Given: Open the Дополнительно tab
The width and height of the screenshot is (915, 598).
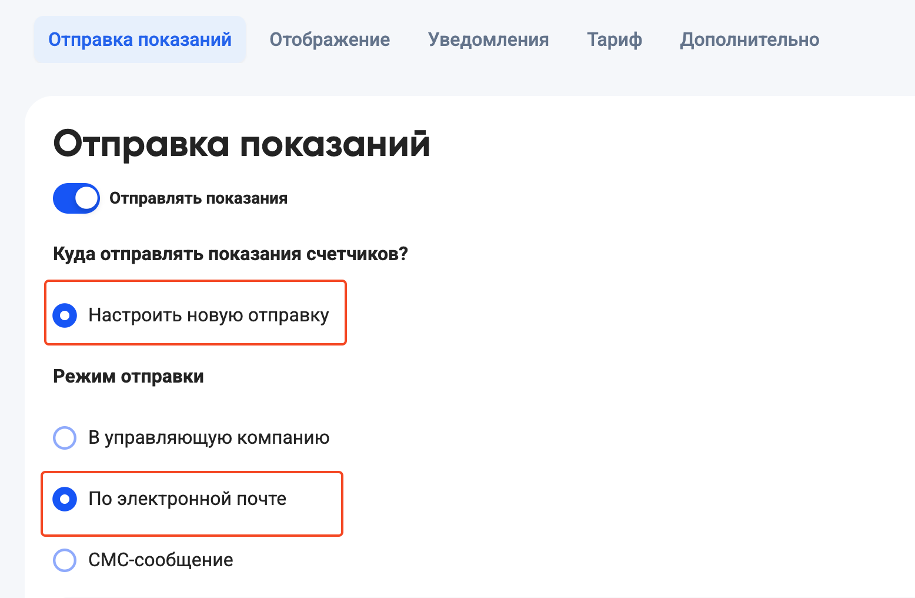Looking at the screenshot, I should (x=749, y=39).
